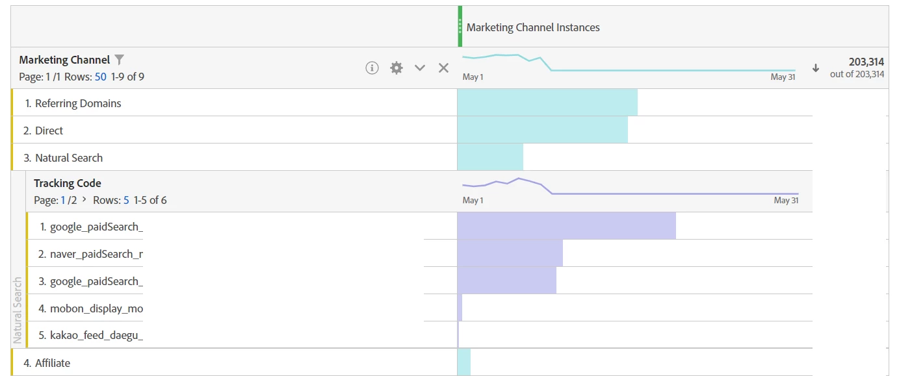Click the Marketing Channel filter funnel icon
Viewport: 899px width, 376px height.
tap(119, 60)
